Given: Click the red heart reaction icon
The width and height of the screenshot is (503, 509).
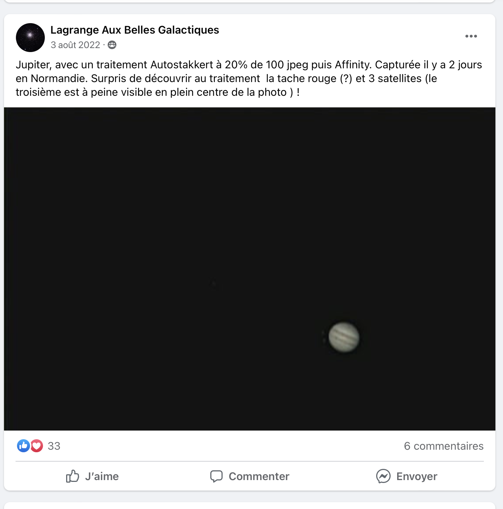Looking at the screenshot, I should (36, 446).
